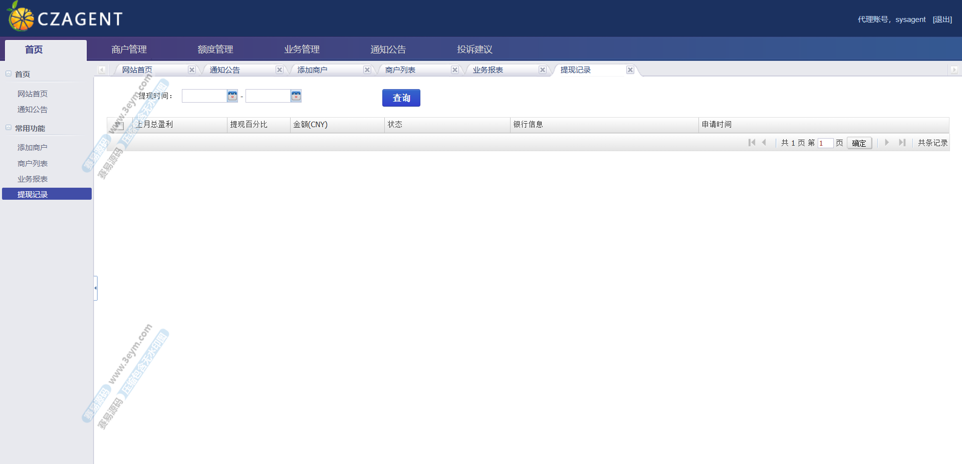Screen dimensions: 962x464
Task: Open the 商户管理 main menu
Action: [129, 50]
